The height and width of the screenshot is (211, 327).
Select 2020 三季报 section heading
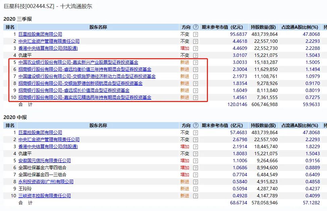point(18,19)
